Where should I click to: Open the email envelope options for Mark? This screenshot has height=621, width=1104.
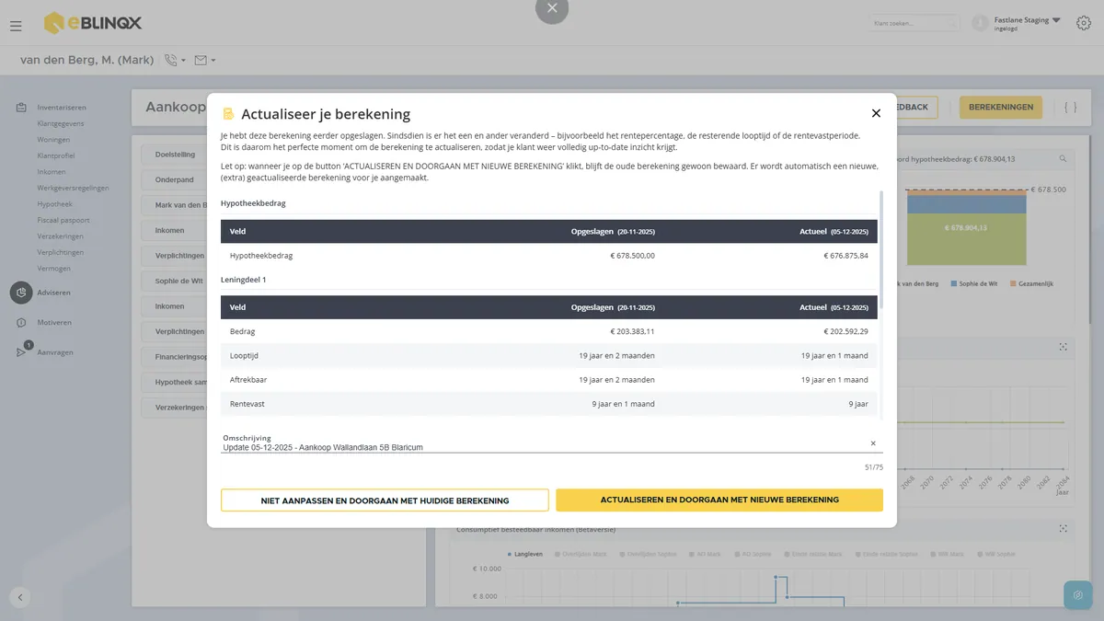tap(205, 61)
